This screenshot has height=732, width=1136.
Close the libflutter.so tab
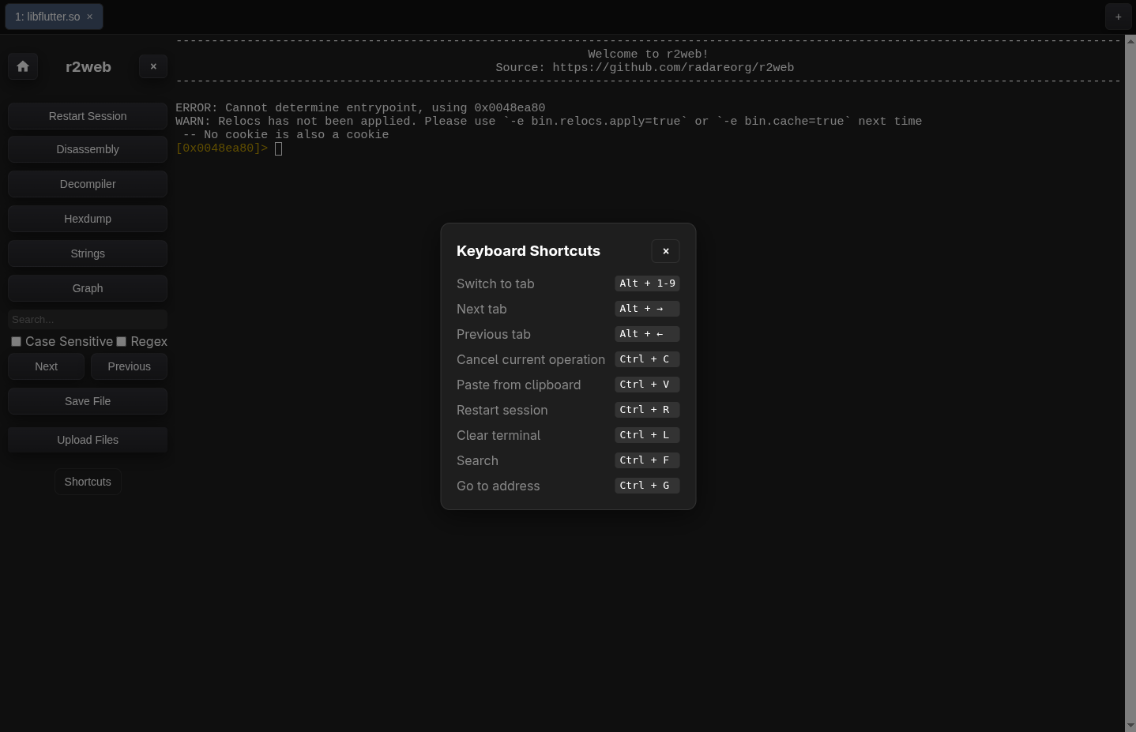point(90,17)
